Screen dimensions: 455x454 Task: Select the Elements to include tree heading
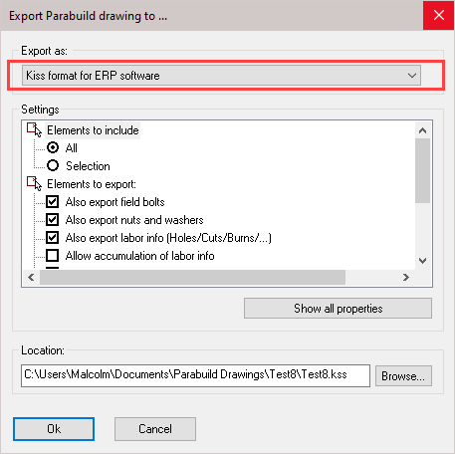(93, 130)
